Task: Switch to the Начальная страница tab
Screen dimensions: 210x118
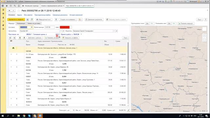Action: coord(31,6)
